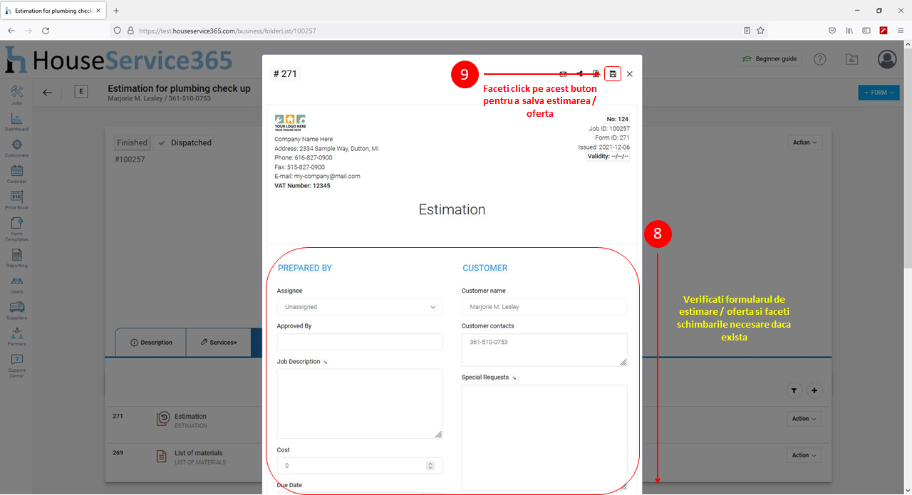
Task: Click the HouseService365 logo
Action: tap(119, 61)
